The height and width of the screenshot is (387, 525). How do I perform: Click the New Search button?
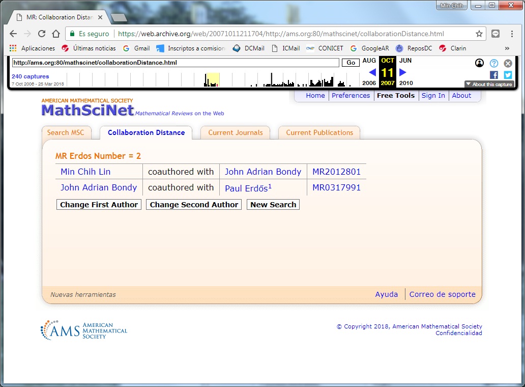tap(273, 204)
